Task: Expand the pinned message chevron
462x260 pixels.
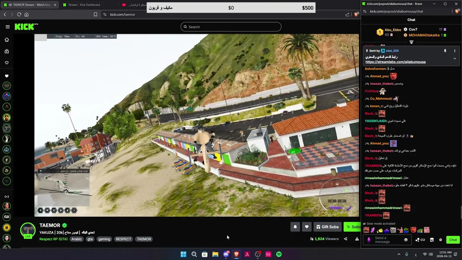Action: (455, 58)
